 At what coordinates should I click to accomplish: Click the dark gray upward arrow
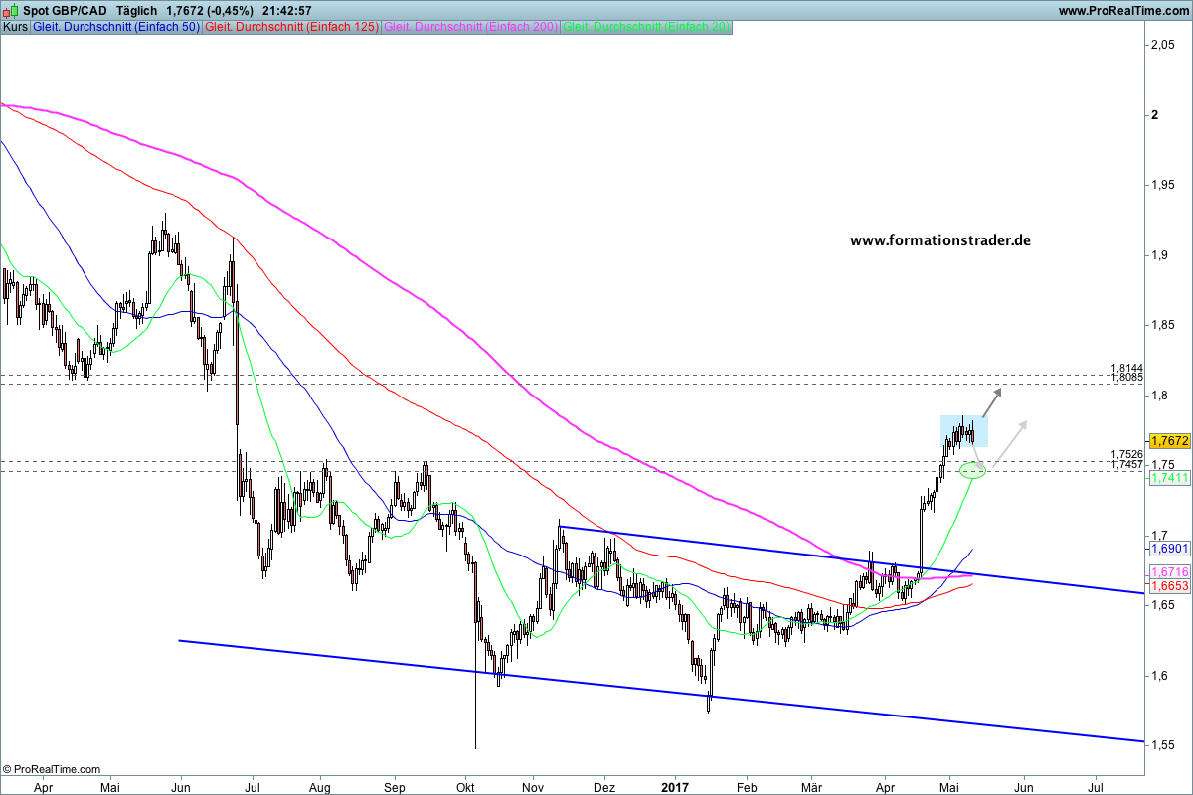(x=991, y=402)
